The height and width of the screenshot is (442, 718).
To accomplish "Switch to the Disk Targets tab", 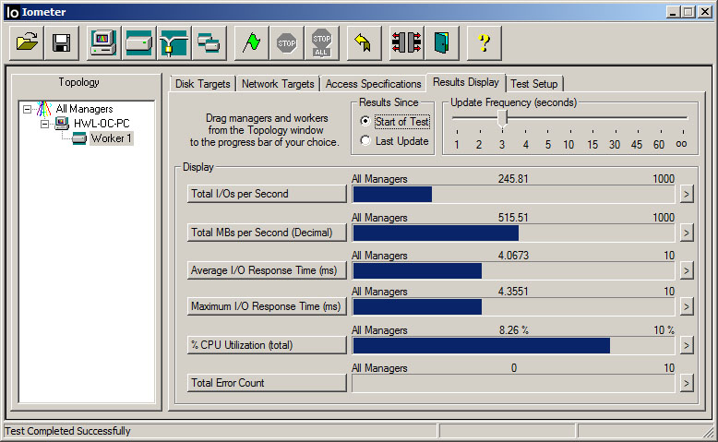I will (202, 84).
